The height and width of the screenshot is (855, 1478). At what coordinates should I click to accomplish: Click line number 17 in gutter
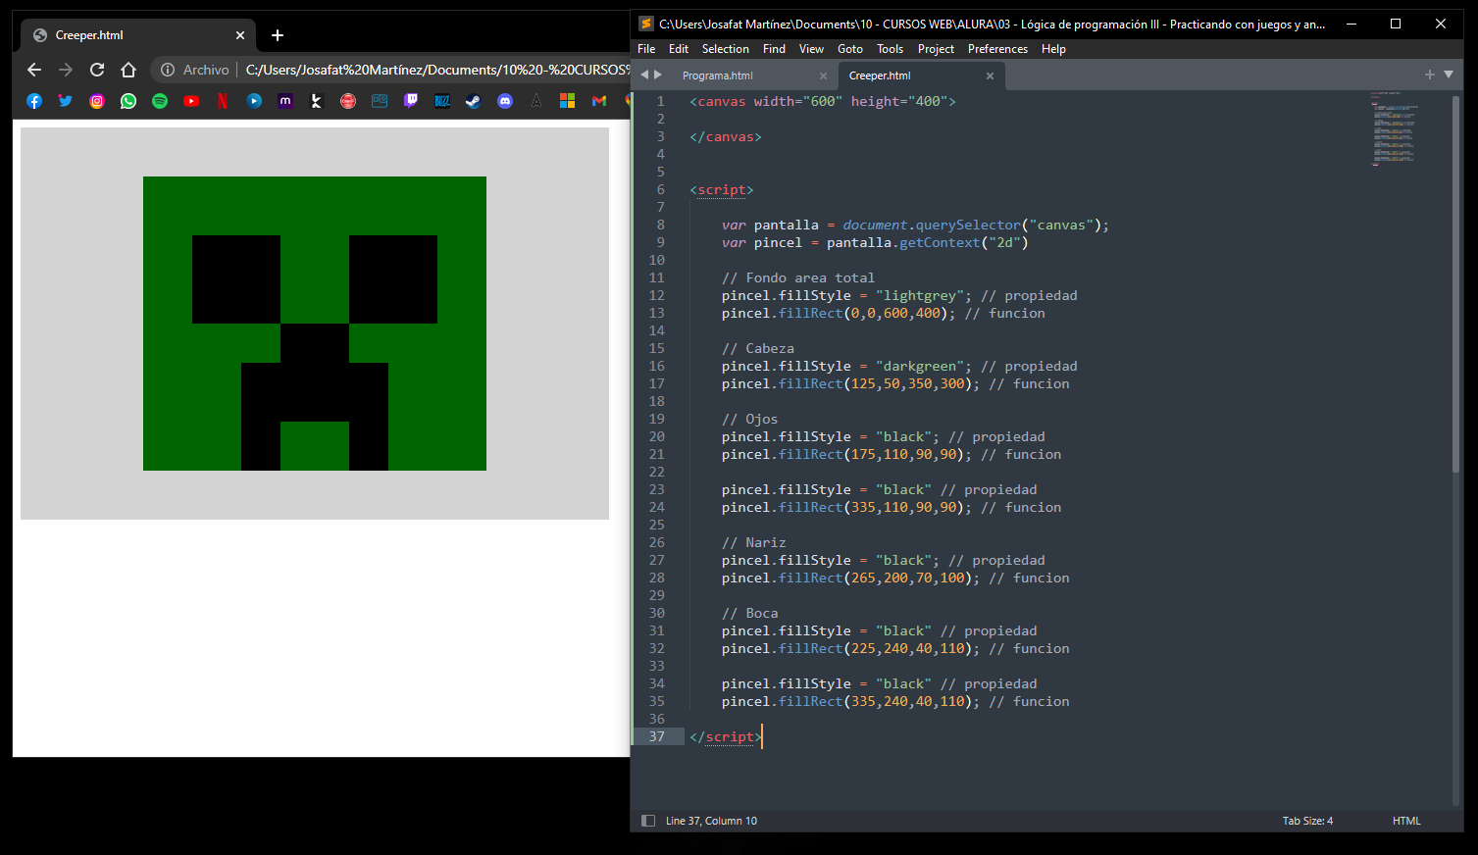click(x=656, y=383)
